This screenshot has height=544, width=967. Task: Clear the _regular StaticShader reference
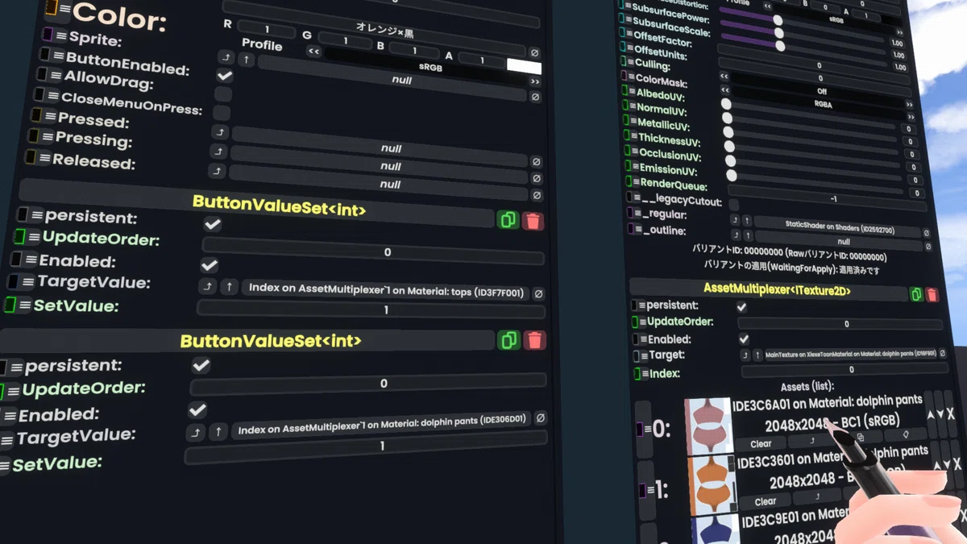[927, 234]
